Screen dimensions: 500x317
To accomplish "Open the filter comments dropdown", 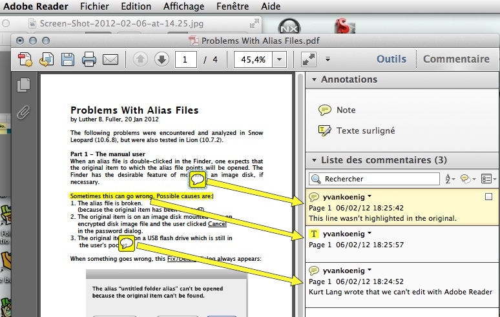I will pyautogui.click(x=468, y=179).
